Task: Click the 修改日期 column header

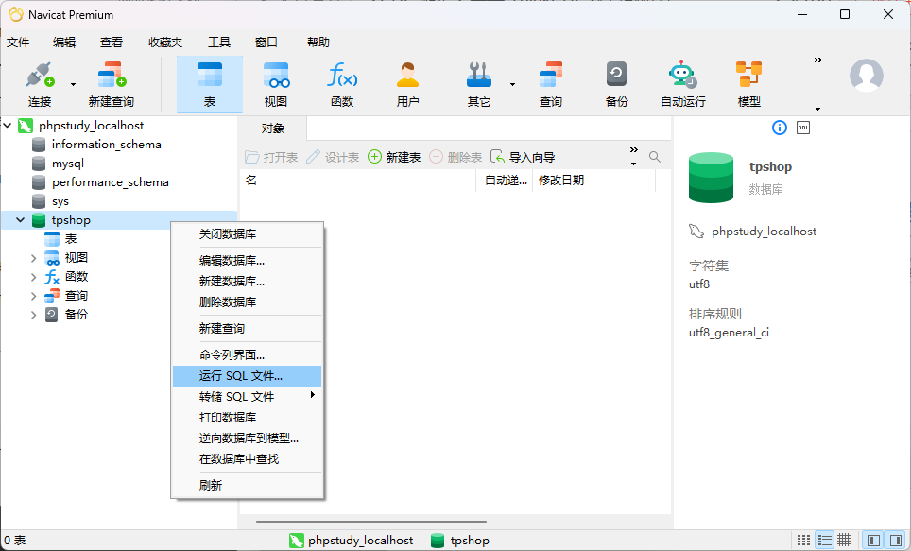Action: click(x=593, y=181)
